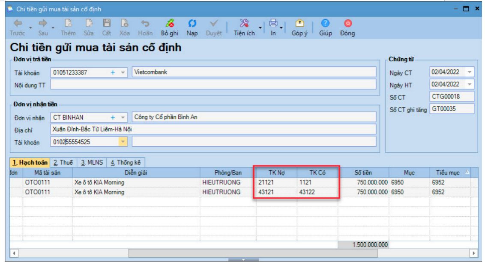Click the Nội dung TT input field
This screenshot has height=262, width=485.
click(213, 84)
